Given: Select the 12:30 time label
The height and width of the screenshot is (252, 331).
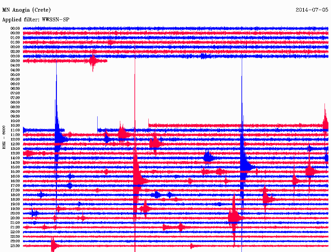Looking at the screenshot, I should (x=15, y=144).
